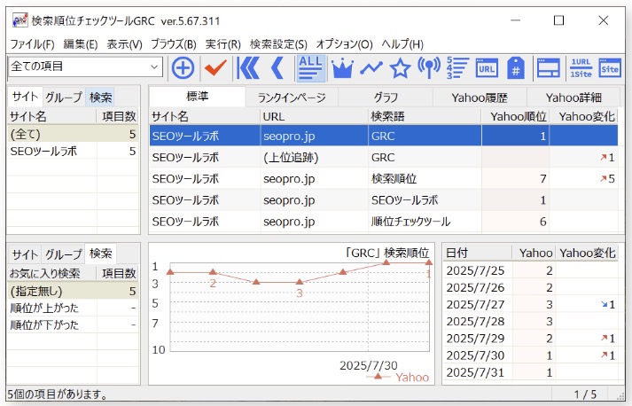This screenshot has height=406, width=632.
Task: Click the antenna signal icon
Action: (429, 67)
